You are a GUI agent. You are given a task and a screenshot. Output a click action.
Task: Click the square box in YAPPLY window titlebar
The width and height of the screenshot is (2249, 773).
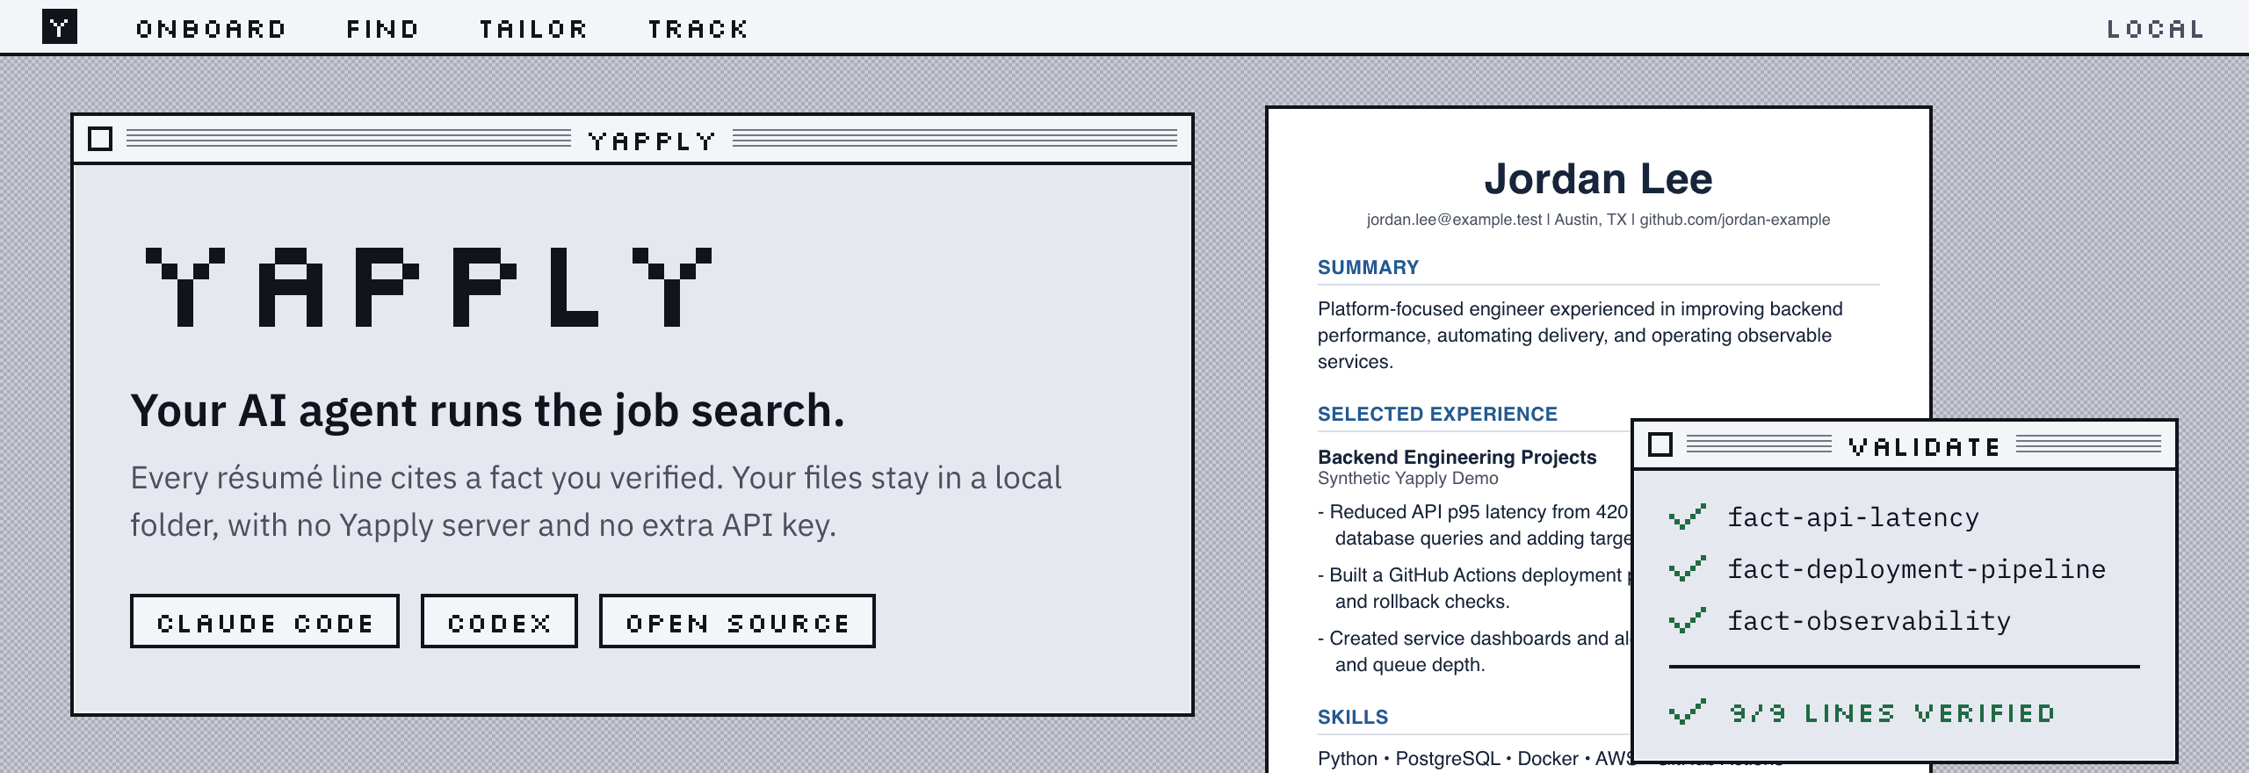pos(100,139)
